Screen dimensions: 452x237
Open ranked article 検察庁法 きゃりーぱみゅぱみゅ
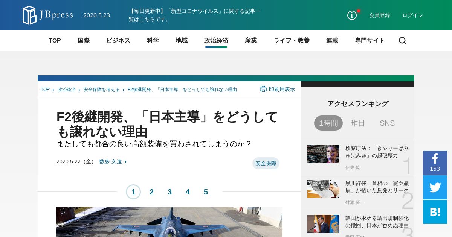point(377,152)
